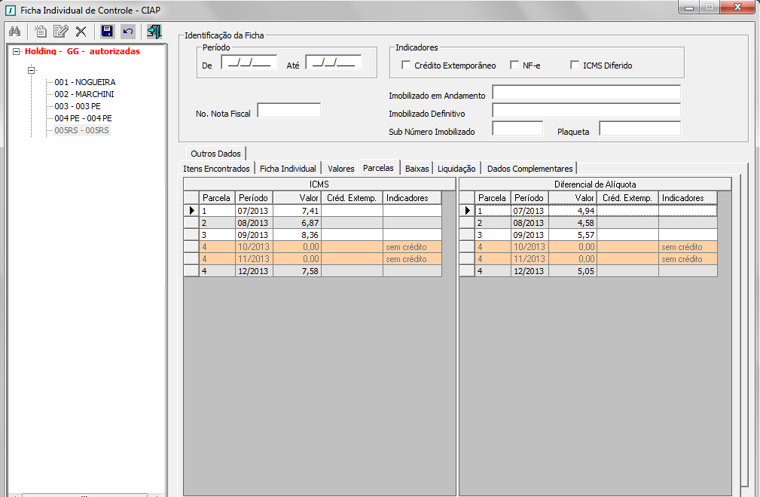
Task: Click the No. Nota Fiscal input field
Action: (288, 111)
